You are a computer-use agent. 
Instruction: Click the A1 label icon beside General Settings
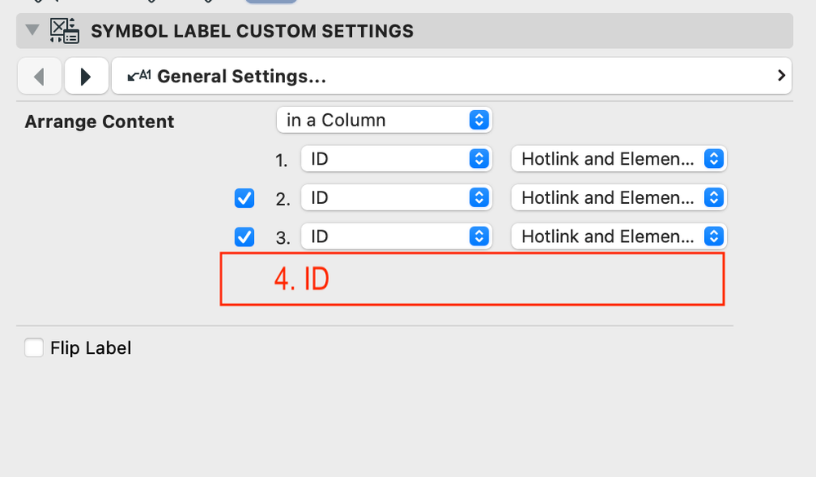click(x=140, y=77)
